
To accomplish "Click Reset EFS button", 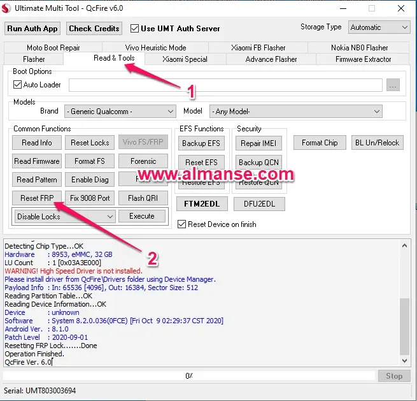I will (201, 163).
